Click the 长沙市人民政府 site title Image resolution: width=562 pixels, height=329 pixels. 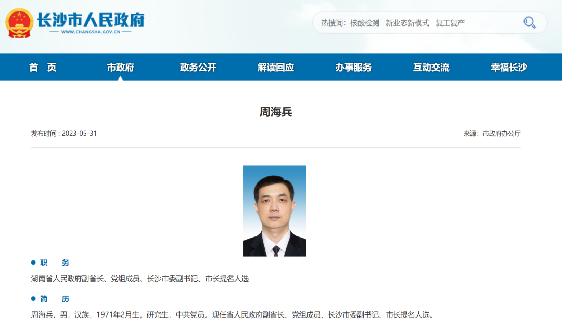(91, 19)
